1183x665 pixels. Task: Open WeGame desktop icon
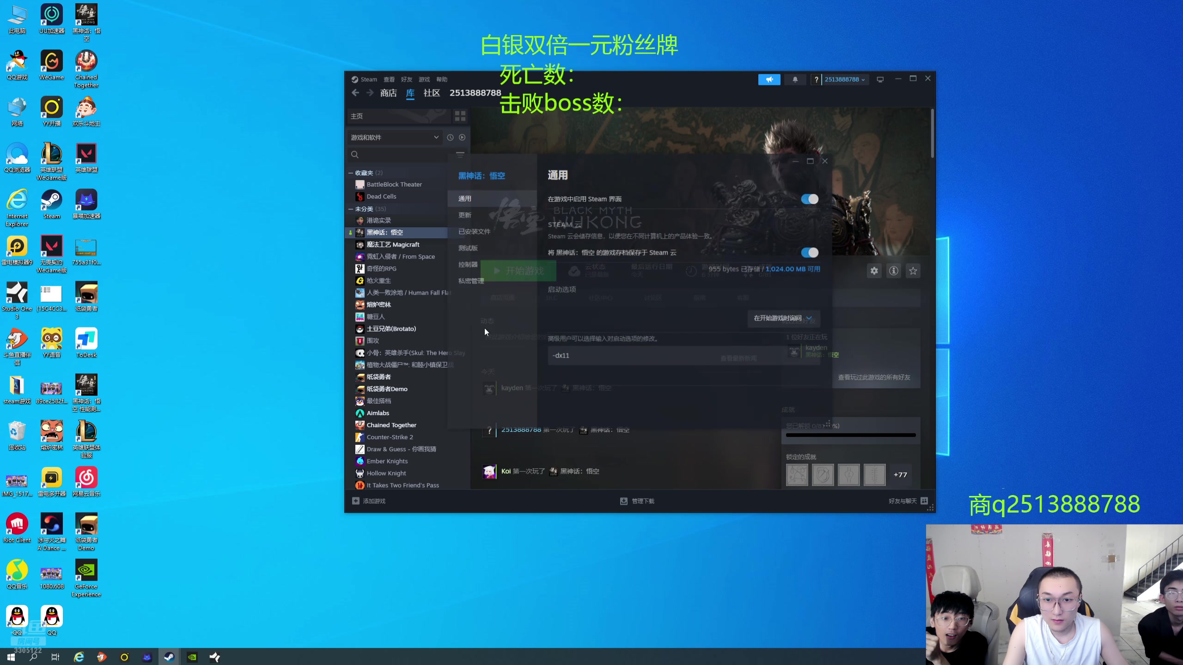pos(52,66)
